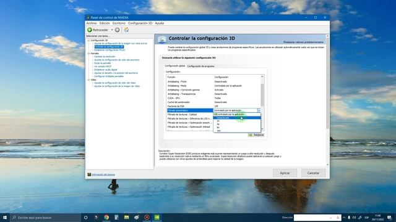
Task: Open the notification center icon
Action: [x=389, y=218]
